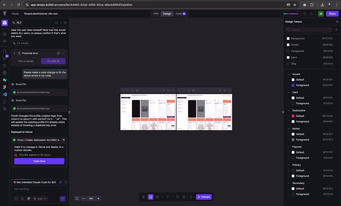The height and width of the screenshot is (206, 341).
Task: Switch to the PRD tab
Action: 156,14
